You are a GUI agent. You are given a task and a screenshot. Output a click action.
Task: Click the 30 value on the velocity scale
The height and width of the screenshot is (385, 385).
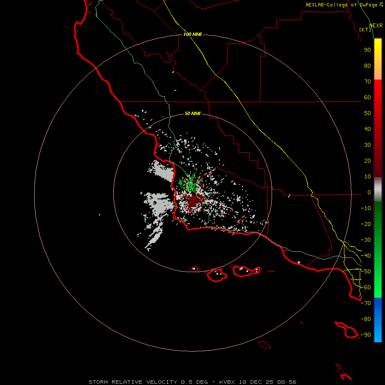(x=367, y=145)
